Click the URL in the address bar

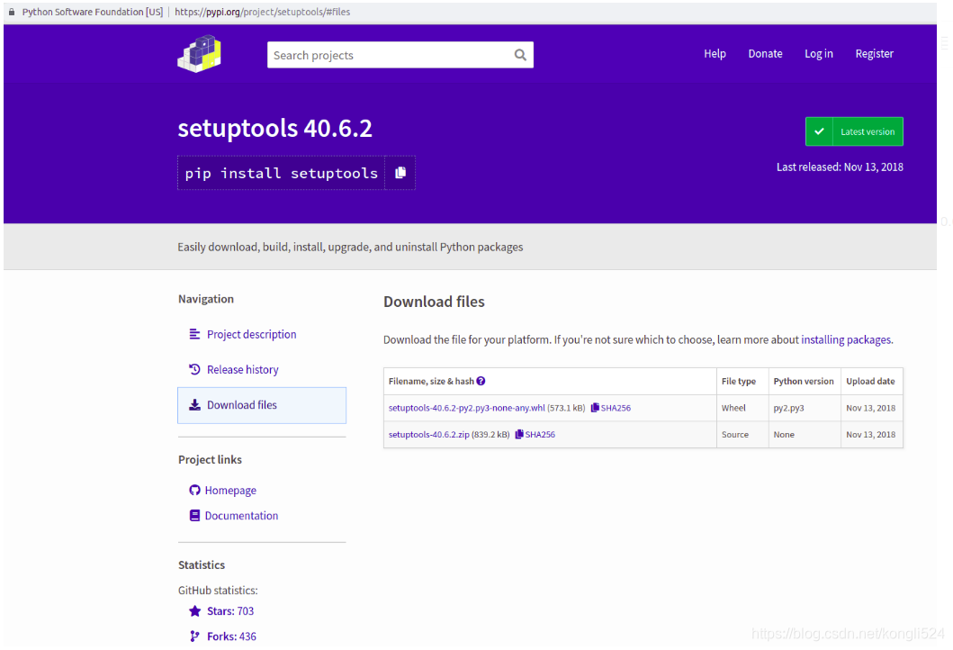(x=263, y=12)
